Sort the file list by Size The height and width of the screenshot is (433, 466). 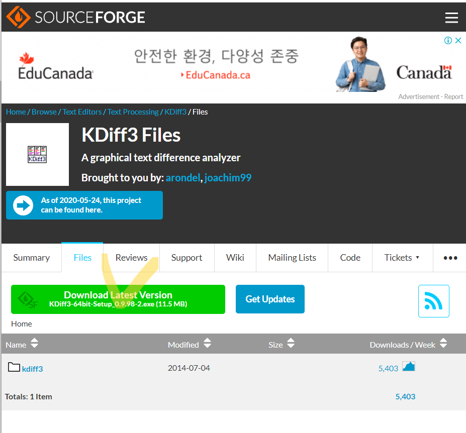click(x=291, y=343)
